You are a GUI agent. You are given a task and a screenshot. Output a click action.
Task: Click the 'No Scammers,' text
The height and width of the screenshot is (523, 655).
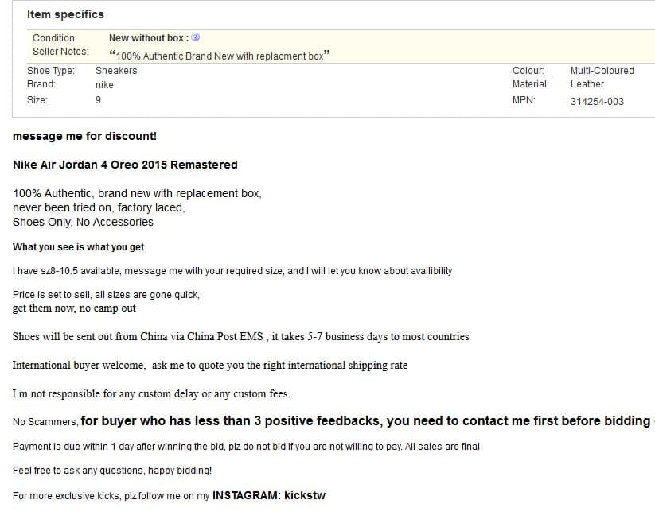click(45, 422)
